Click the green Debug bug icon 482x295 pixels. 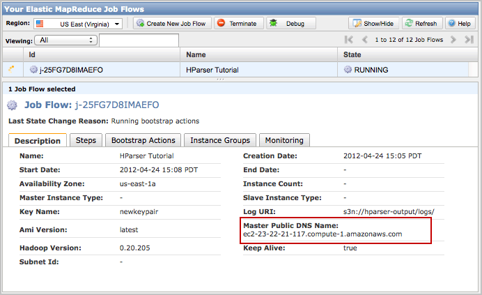[273, 23]
